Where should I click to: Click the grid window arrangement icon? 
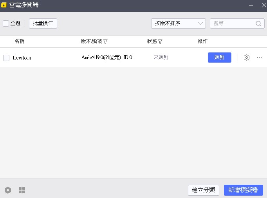point(22,190)
